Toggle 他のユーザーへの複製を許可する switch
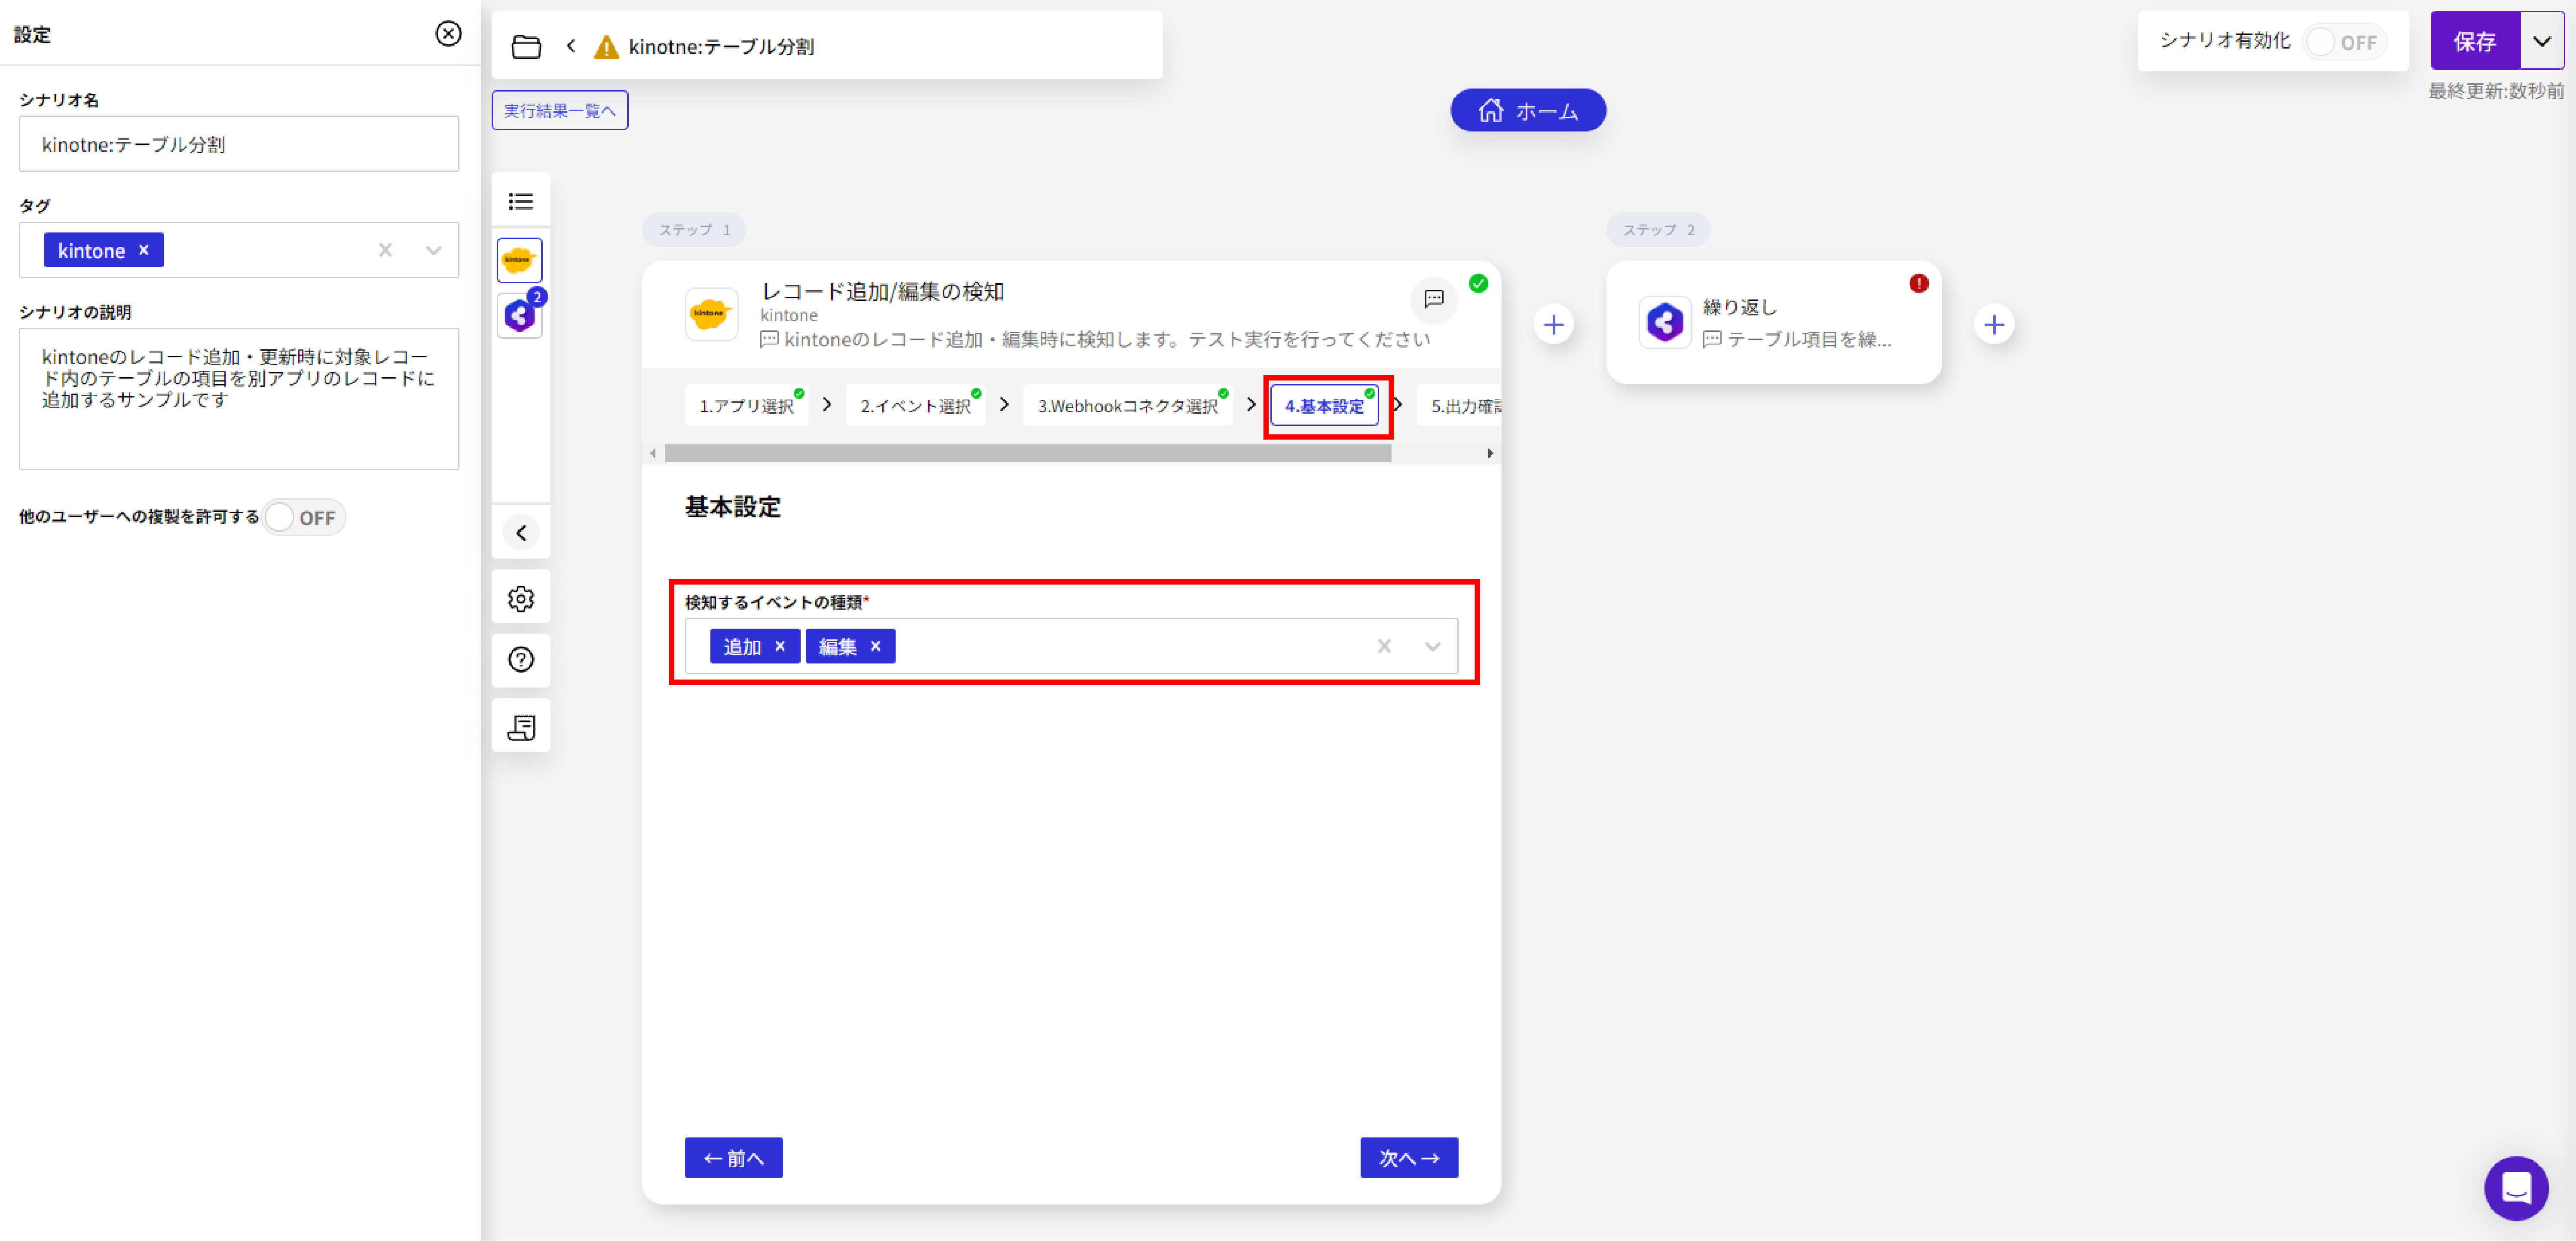 [304, 517]
